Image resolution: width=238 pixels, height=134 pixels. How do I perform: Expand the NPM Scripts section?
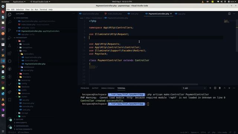(x=21, y=122)
